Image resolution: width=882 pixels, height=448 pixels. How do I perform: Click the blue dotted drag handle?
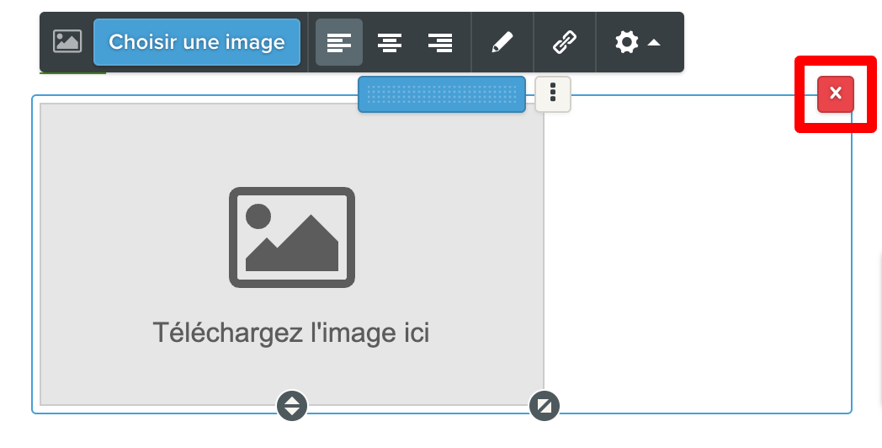(x=442, y=94)
